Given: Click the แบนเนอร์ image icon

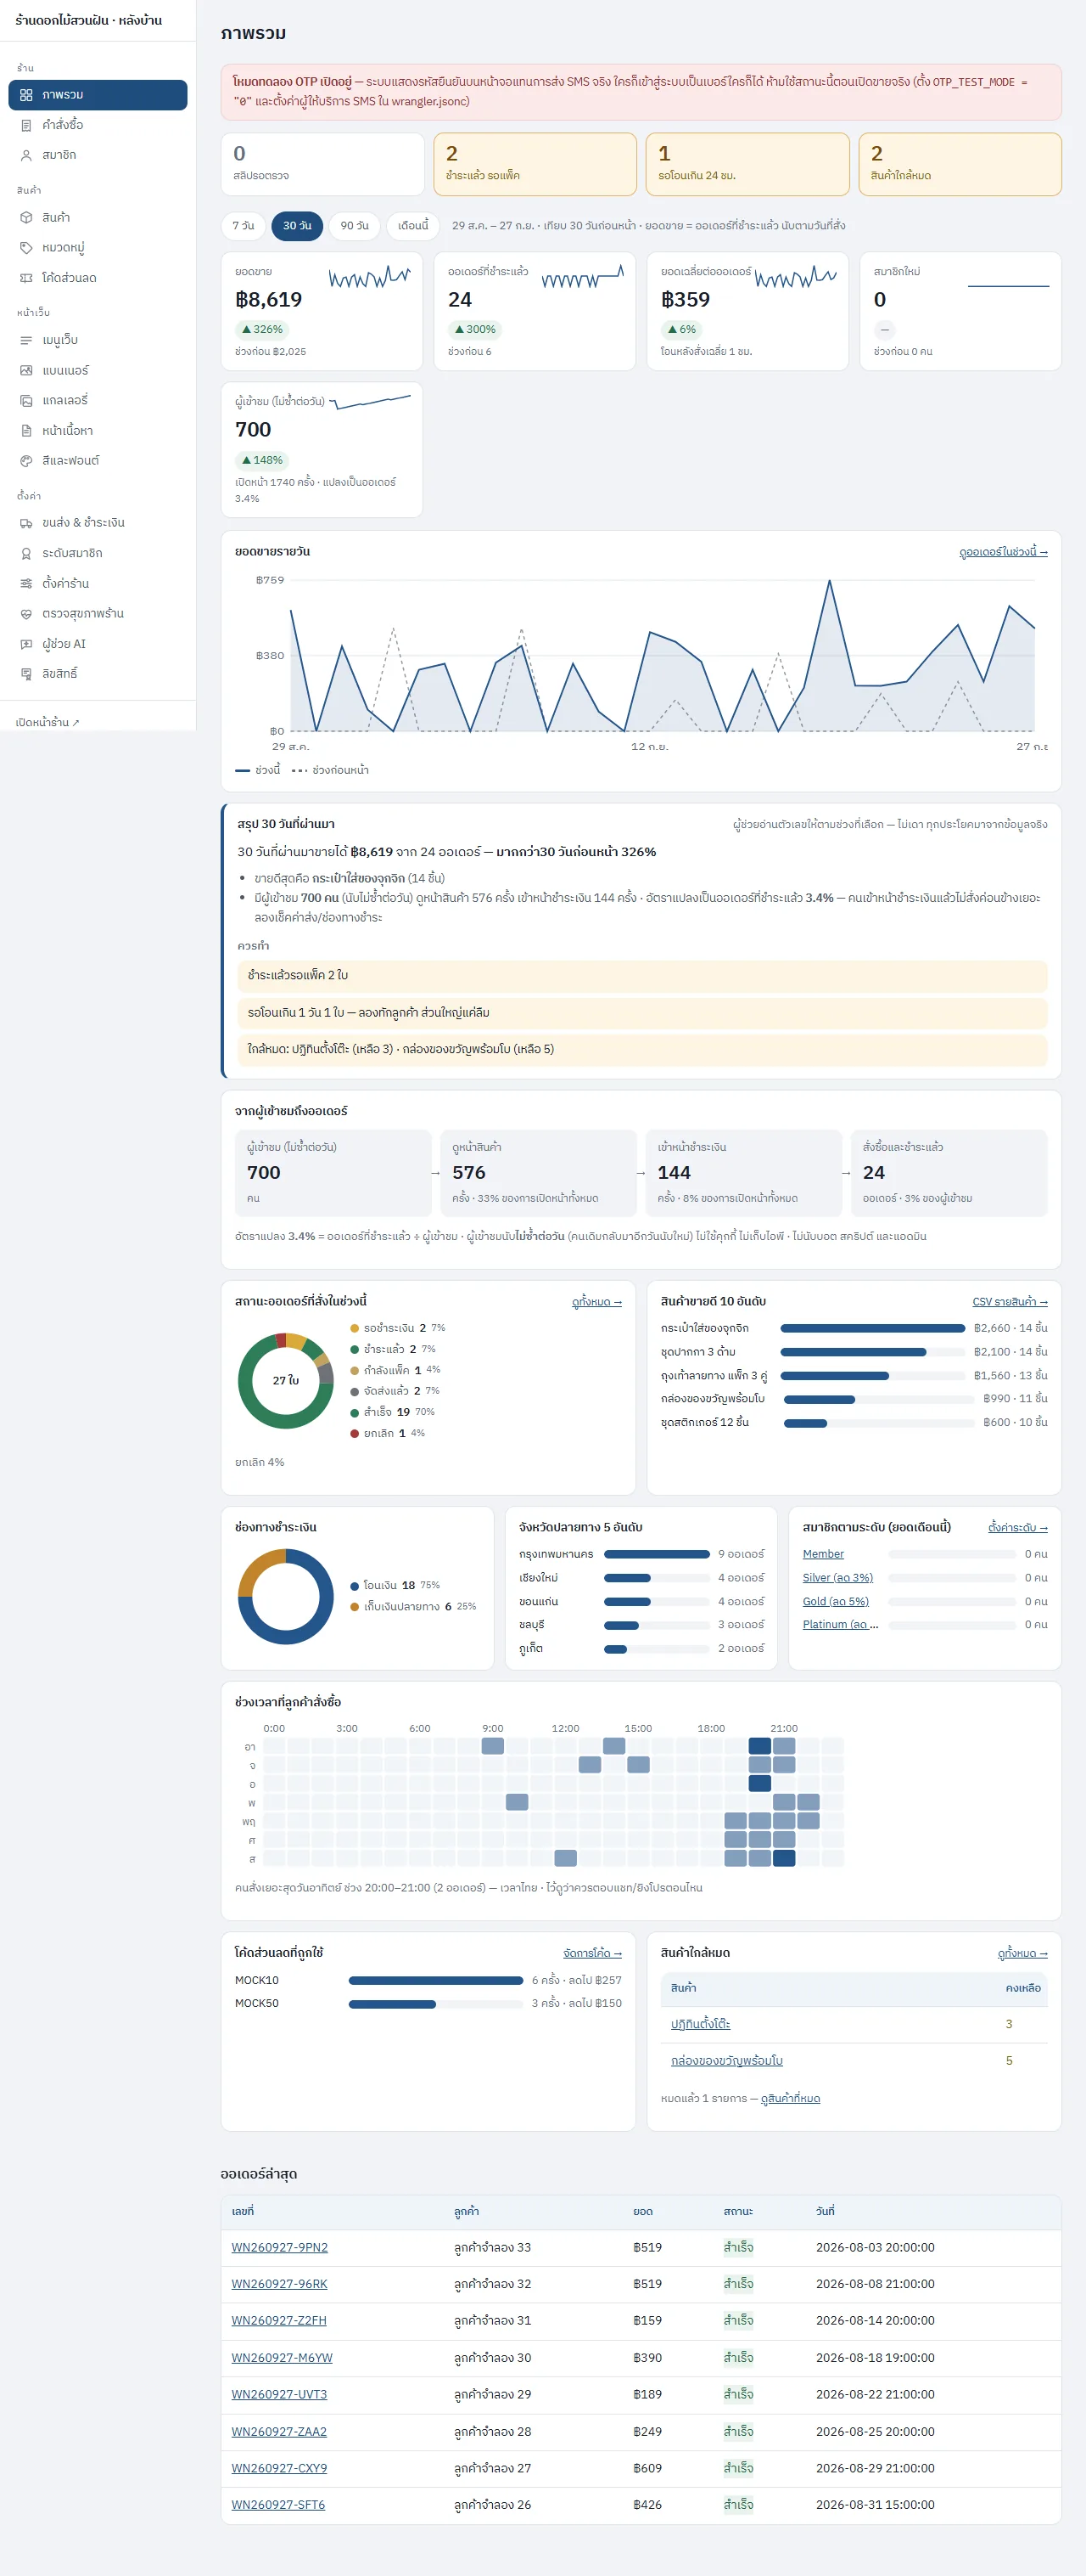Looking at the screenshot, I should 26,370.
